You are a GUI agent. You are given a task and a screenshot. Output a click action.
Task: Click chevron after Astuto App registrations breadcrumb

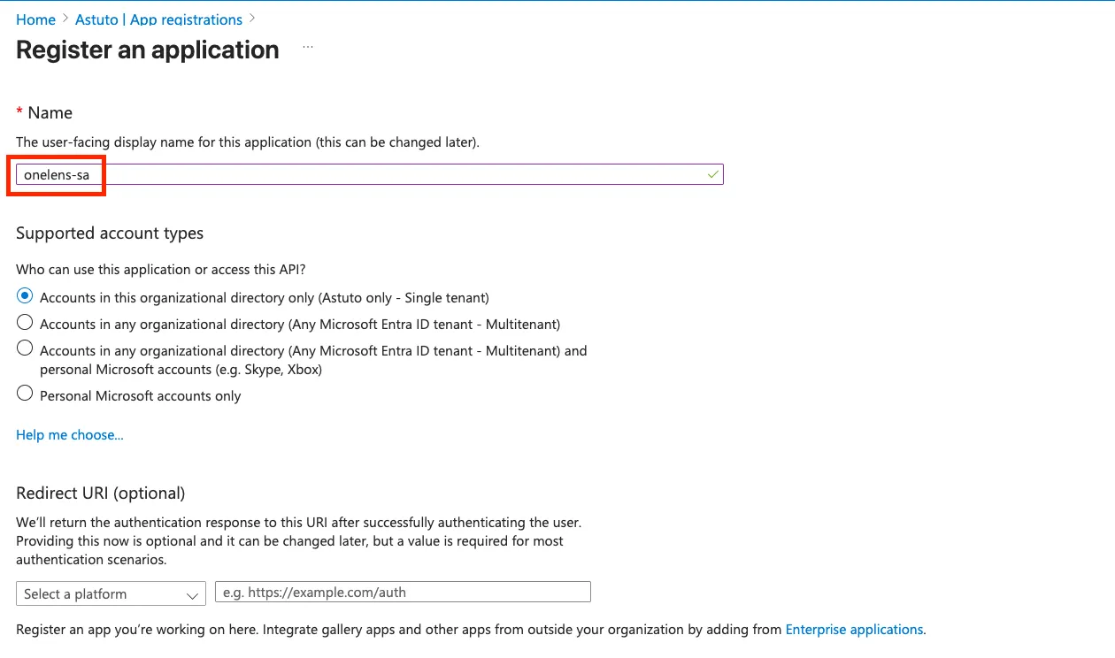[252, 19]
